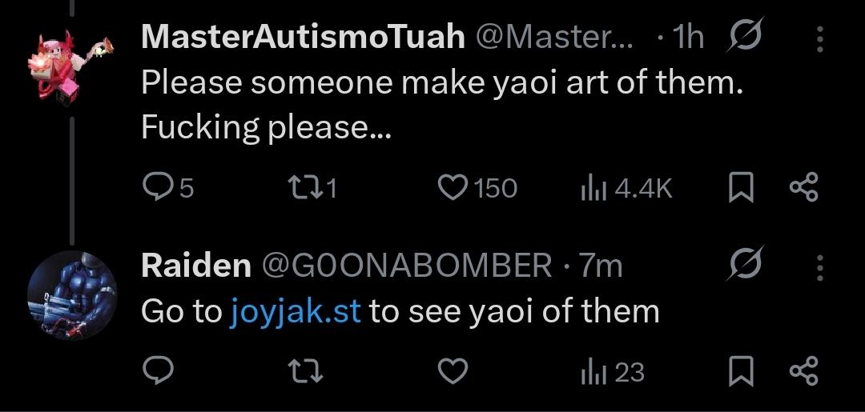Repost Raiden's reply
This screenshot has width=865, height=412.
coord(303,371)
